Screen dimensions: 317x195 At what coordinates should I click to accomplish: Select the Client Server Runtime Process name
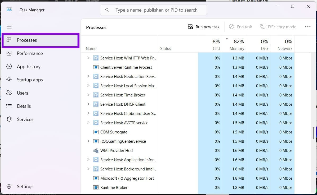tap(126, 67)
